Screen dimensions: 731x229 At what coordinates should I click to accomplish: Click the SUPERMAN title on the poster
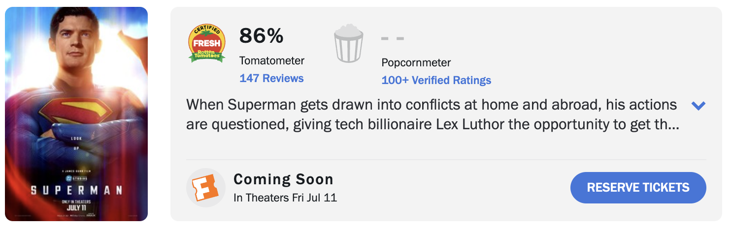tap(77, 190)
